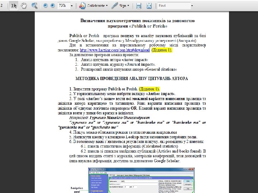Open the zoom percentage dropdown arrow

tap(72, 6)
